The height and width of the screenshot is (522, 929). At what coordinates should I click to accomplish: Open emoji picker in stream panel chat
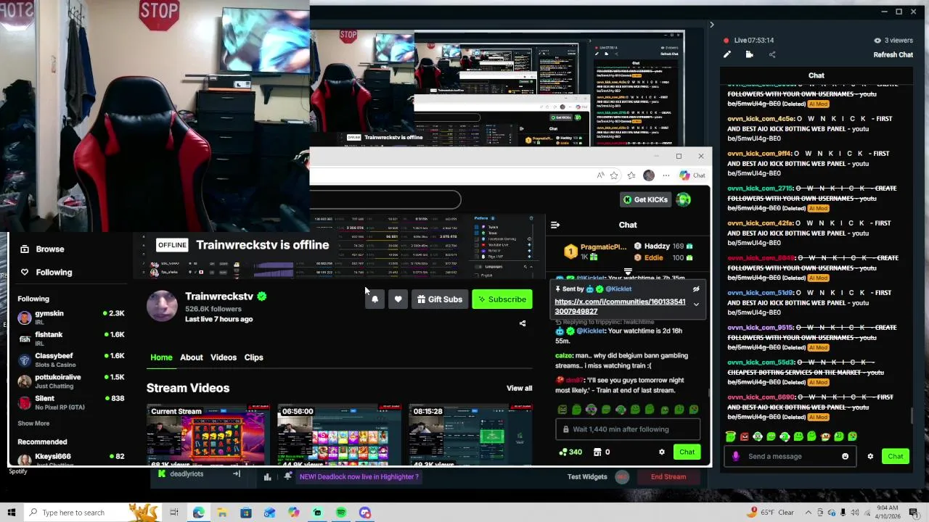tap(845, 456)
